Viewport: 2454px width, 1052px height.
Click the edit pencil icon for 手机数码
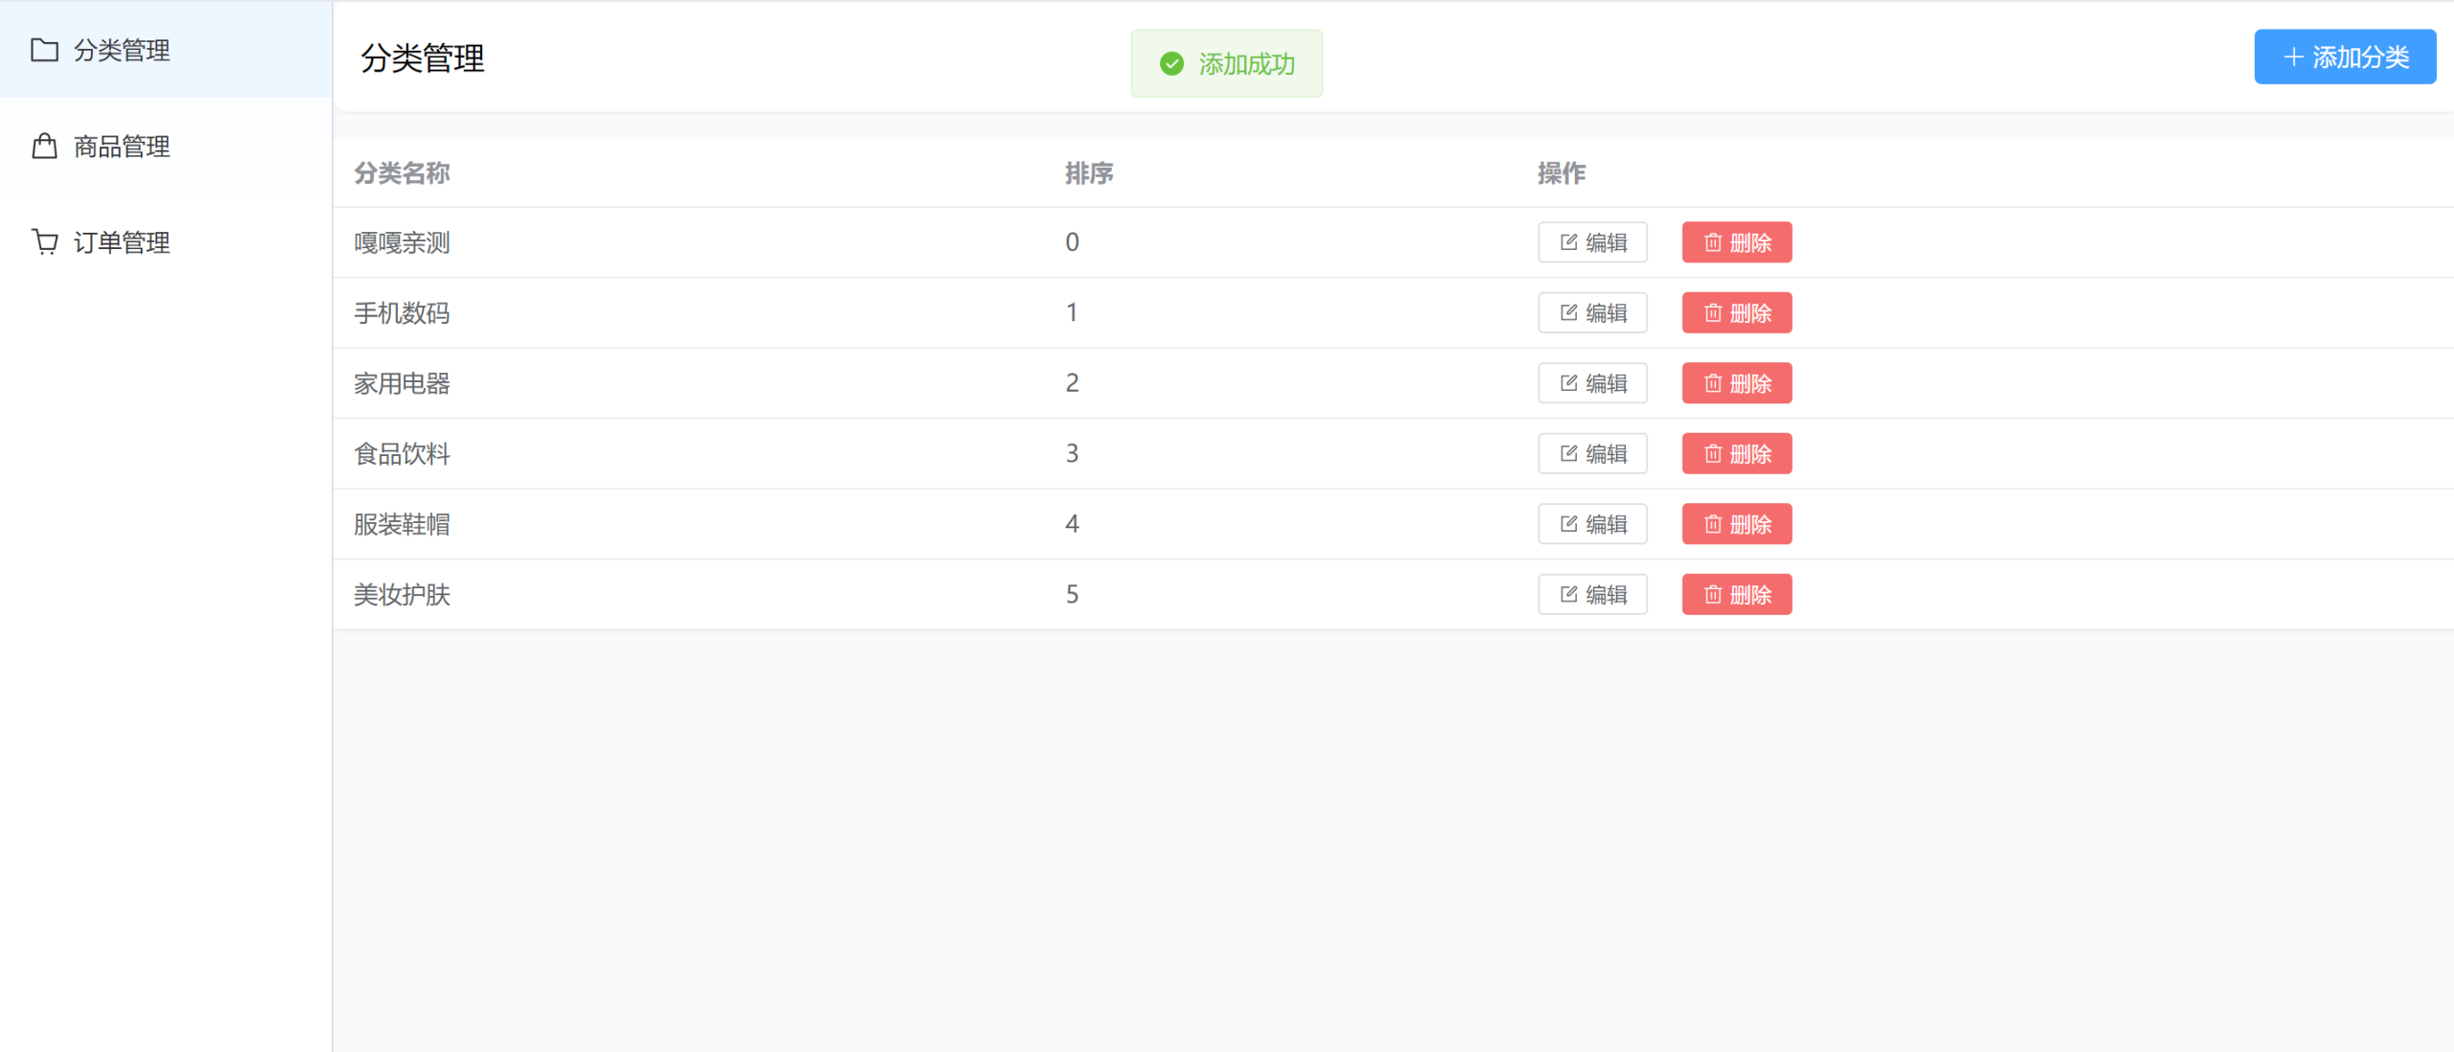click(1568, 312)
